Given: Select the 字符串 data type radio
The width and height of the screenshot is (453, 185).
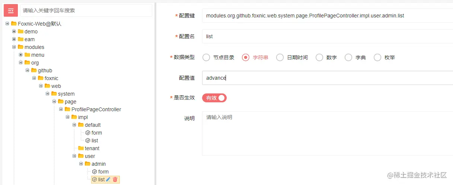Looking at the screenshot, I should (x=246, y=57).
